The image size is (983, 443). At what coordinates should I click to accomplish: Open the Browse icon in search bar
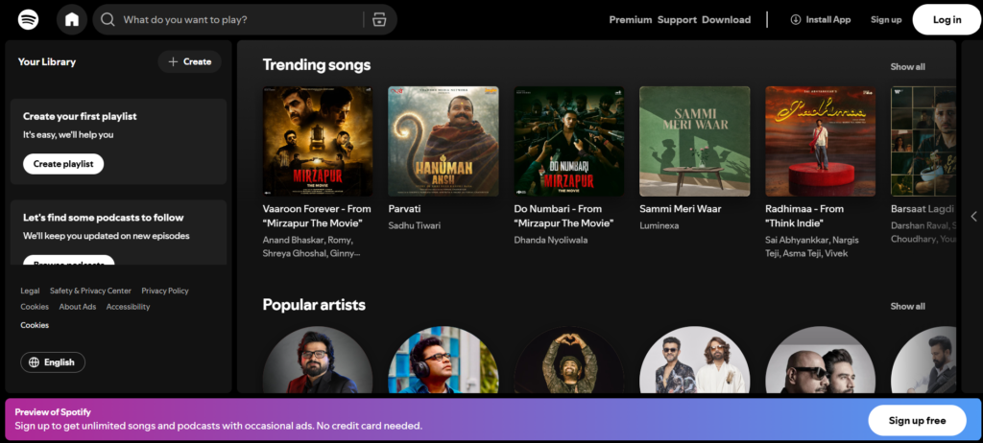click(x=378, y=19)
